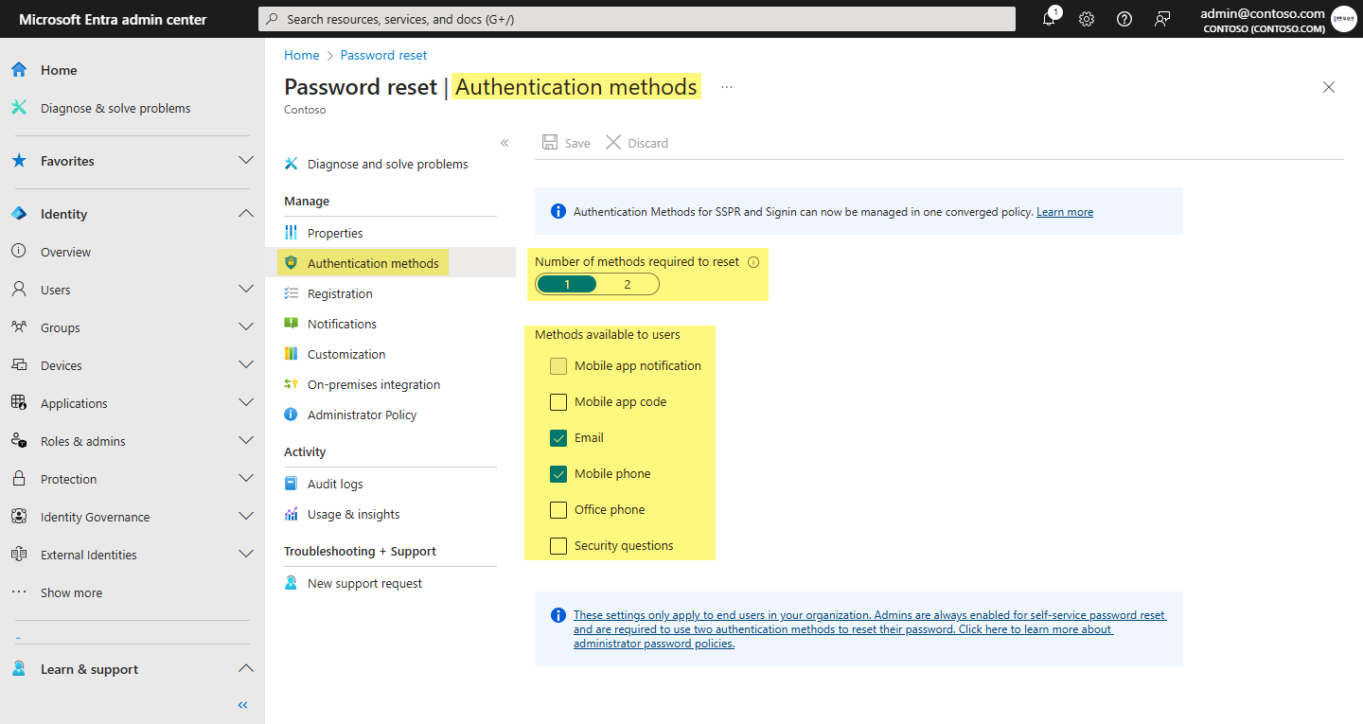The height and width of the screenshot is (724, 1363).
Task: Uncheck the Mobile phone checkbox
Action: click(x=558, y=474)
